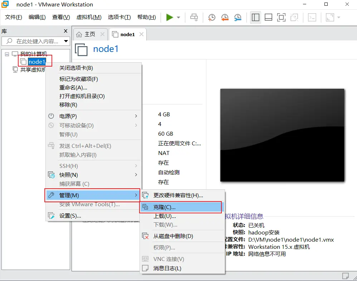This screenshot has width=357, height=281.
Task: Click the 4 GB memory value
Action: click(164, 115)
